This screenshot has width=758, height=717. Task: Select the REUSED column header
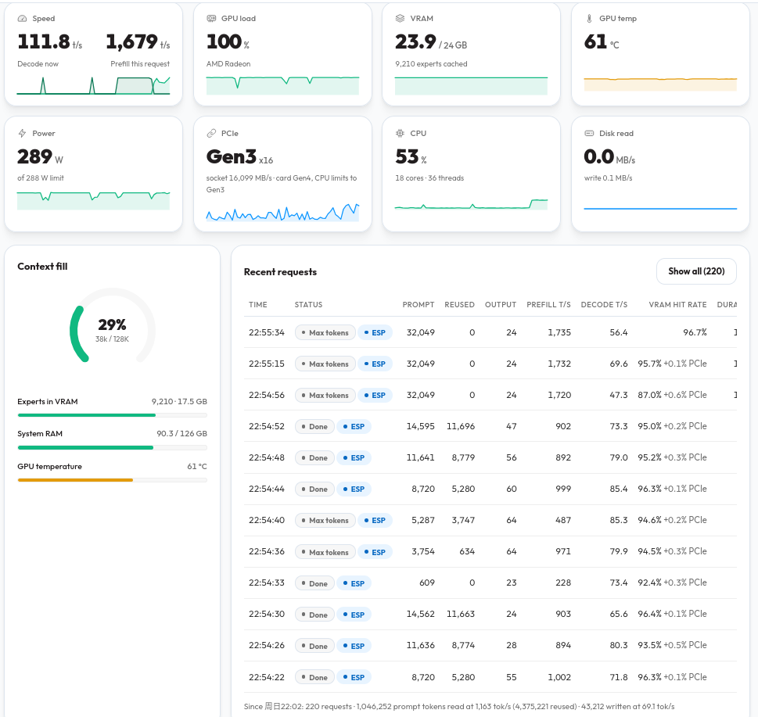pos(459,304)
